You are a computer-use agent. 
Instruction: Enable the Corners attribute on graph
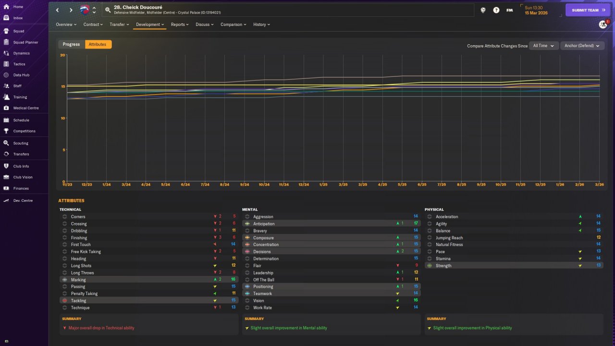[x=64, y=217]
